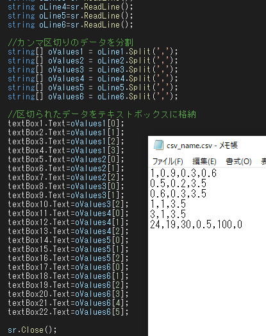Click the comment //カンマ区切りのデータを分割
This screenshot has width=266, height=336.
tap(71, 43)
